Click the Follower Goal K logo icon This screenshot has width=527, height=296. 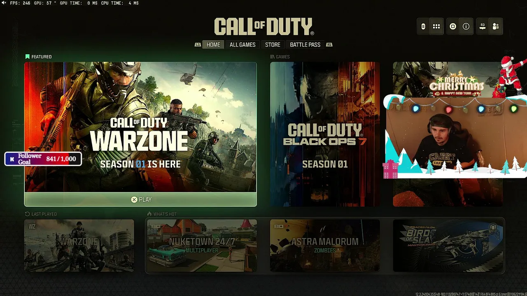click(x=12, y=159)
